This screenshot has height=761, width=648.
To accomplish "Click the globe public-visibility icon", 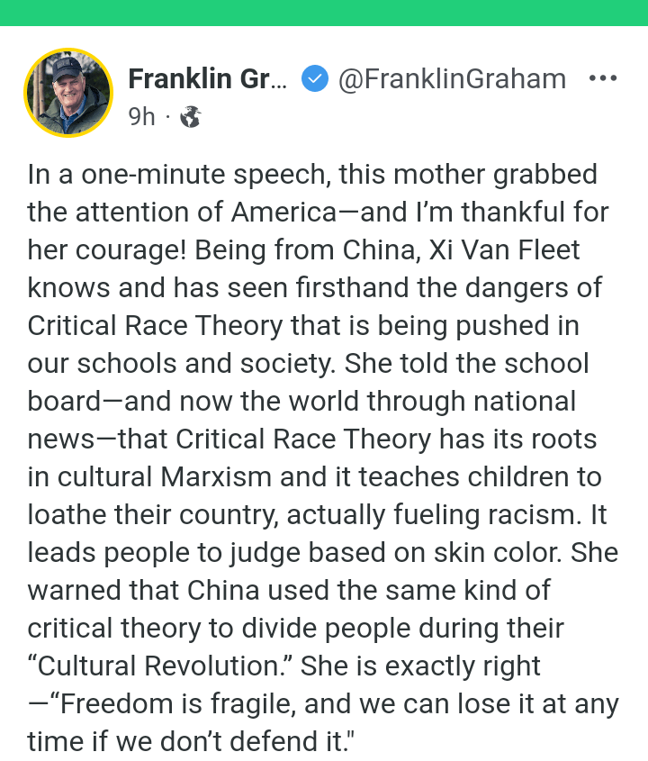I will click(x=190, y=116).
